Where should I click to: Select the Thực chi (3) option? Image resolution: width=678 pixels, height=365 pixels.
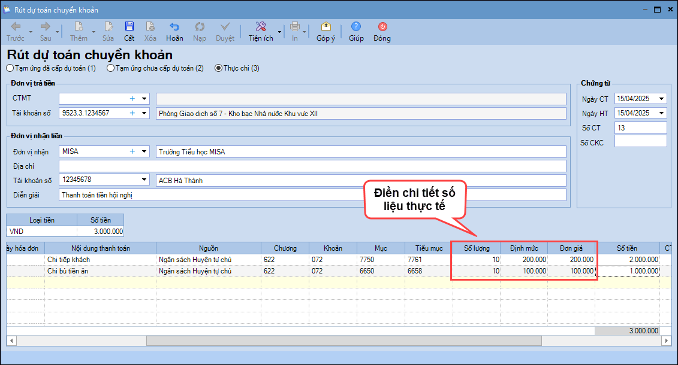237,68
